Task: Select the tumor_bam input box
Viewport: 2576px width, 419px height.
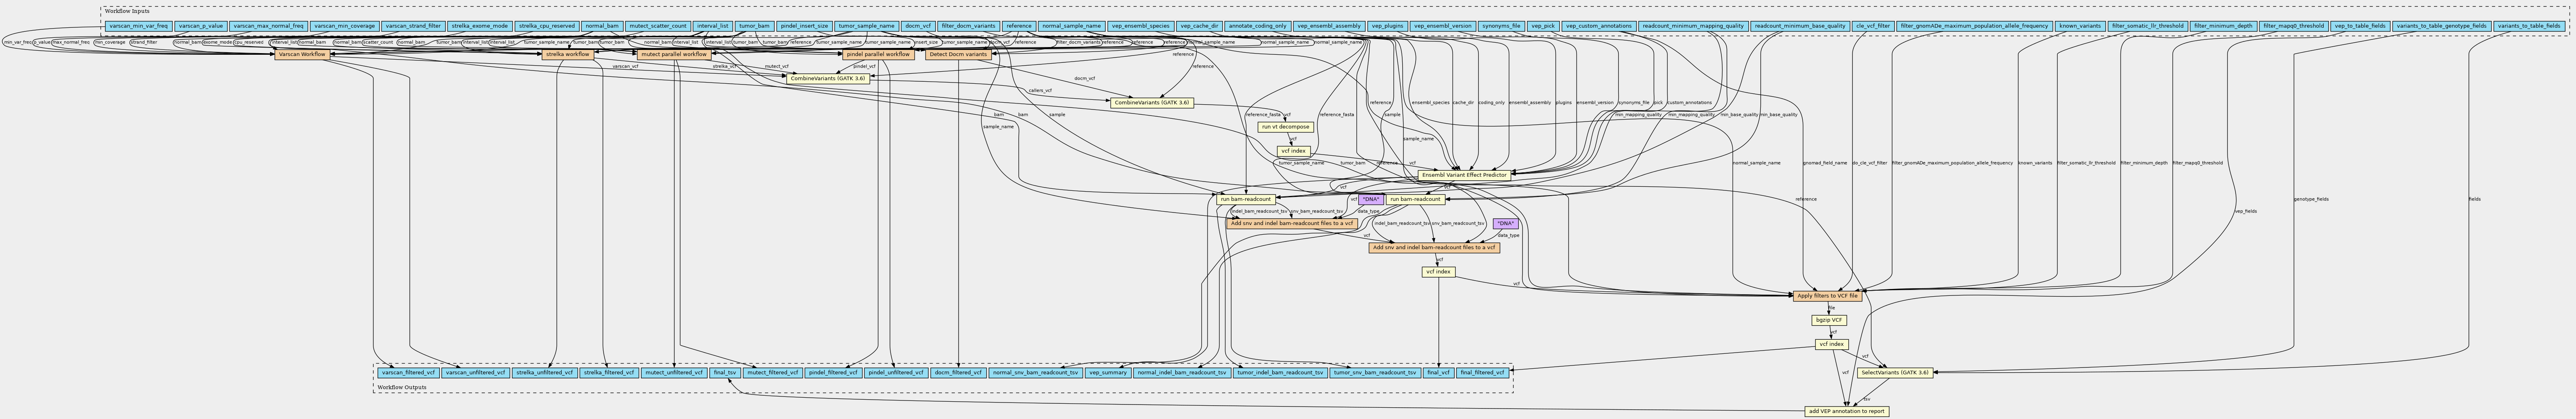Action: (x=755, y=26)
